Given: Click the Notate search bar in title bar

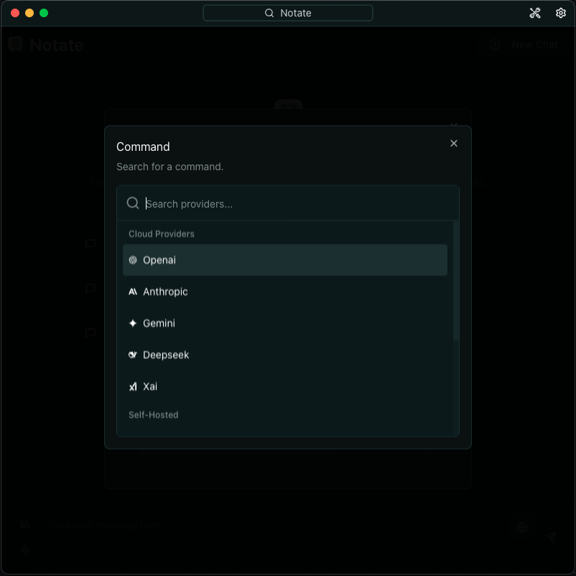Looking at the screenshot, I should 287,13.
